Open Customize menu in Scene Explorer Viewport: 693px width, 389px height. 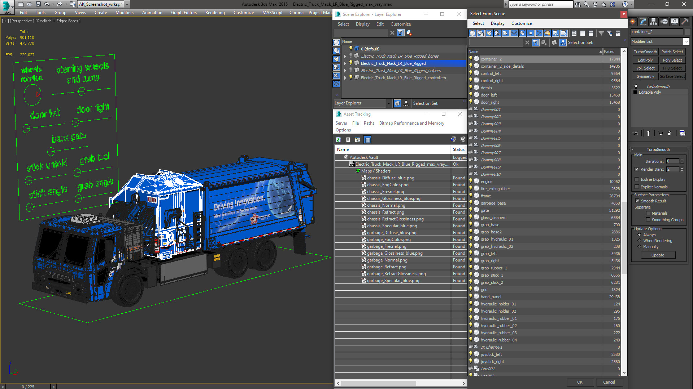tap(400, 24)
